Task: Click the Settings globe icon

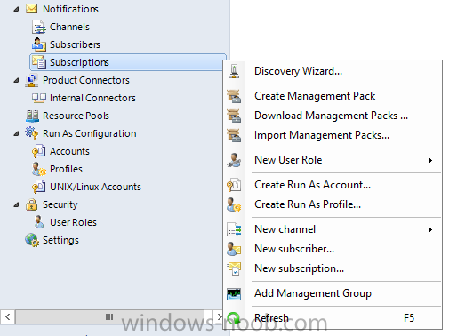Action: pyautogui.click(x=32, y=240)
